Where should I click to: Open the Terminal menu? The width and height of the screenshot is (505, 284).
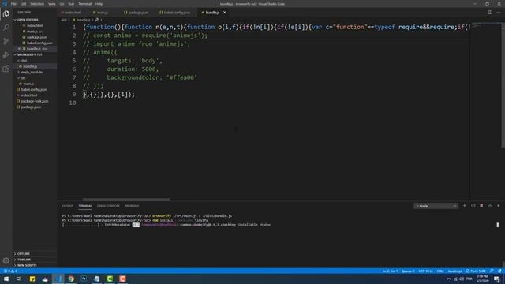click(x=84, y=4)
